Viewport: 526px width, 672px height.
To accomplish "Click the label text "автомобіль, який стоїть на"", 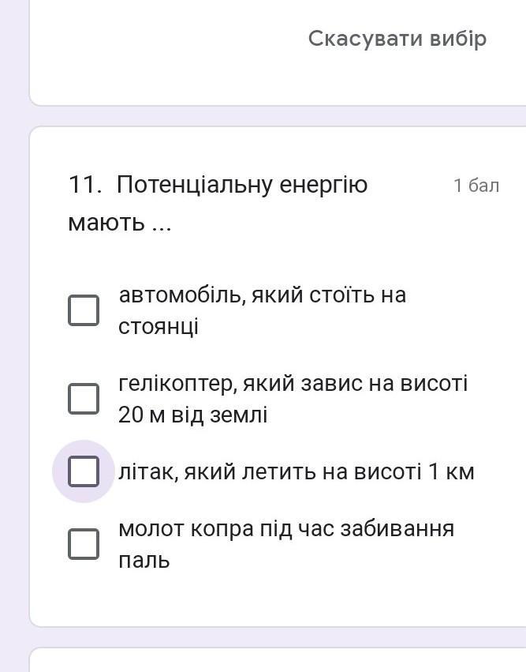I will 262,295.
